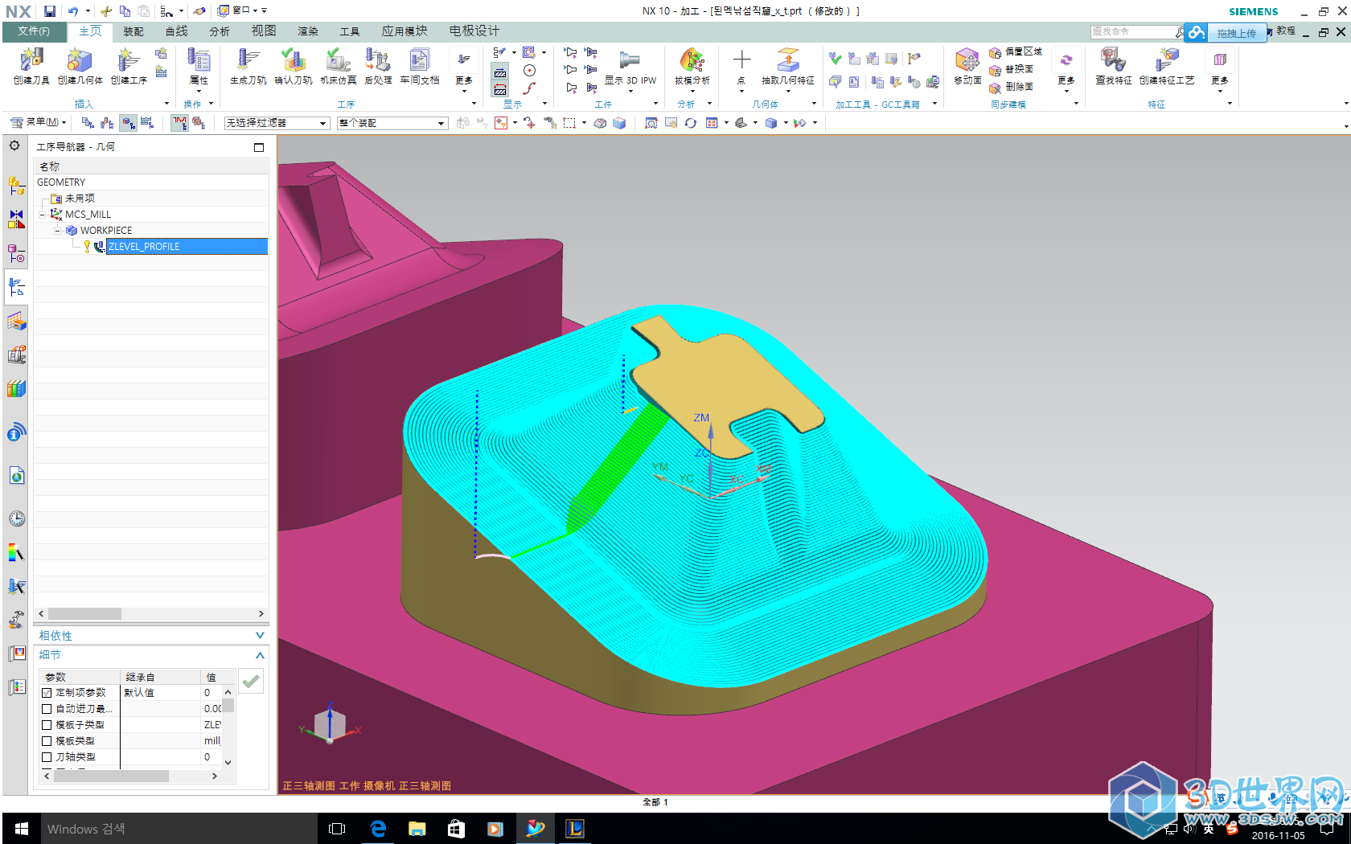This screenshot has width=1351, height=844.
Task: Click the 点 (Point) tool icon
Action: (741, 66)
